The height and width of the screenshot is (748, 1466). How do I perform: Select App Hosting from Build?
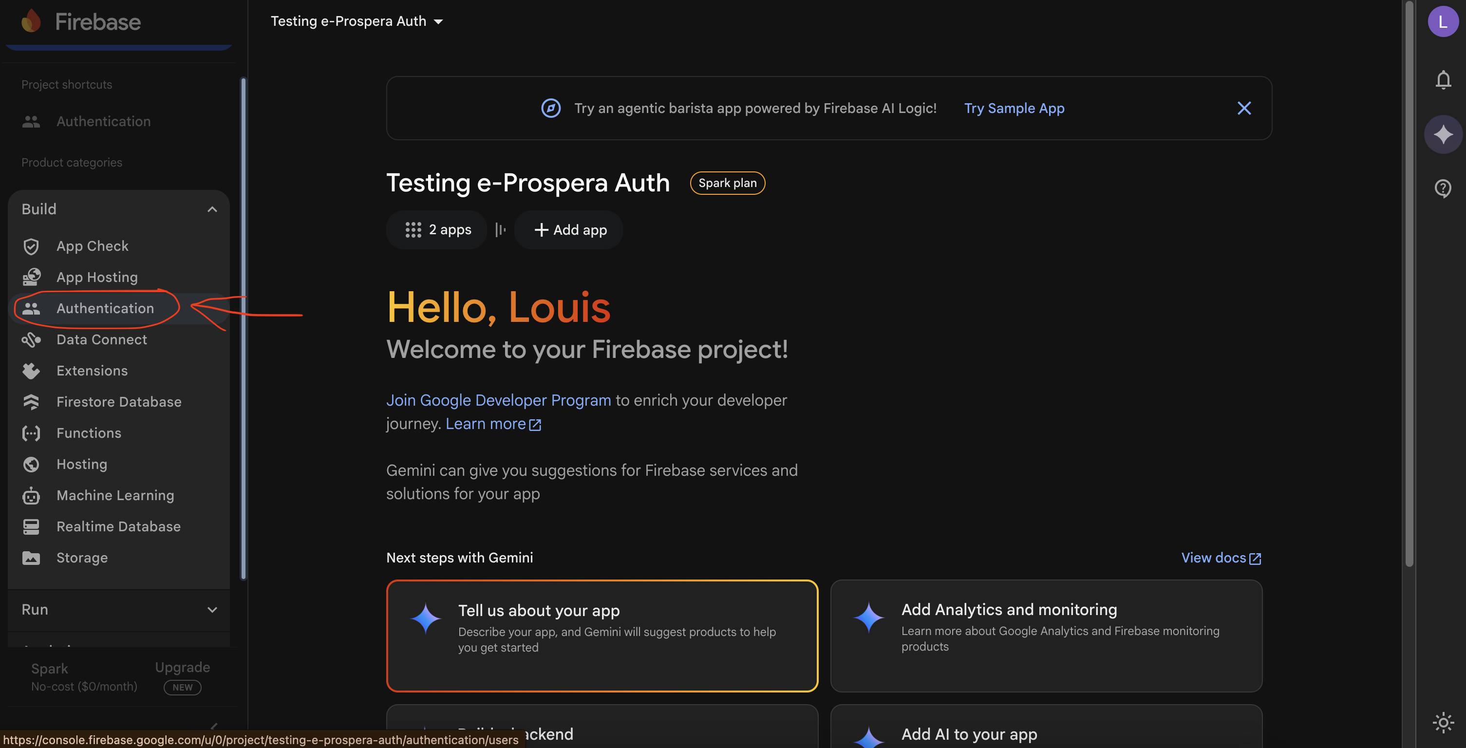coord(97,277)
